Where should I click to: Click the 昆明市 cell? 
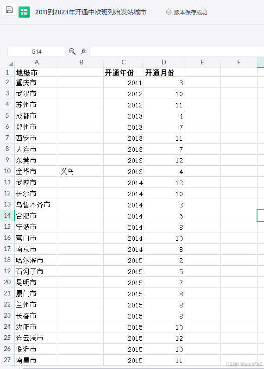point(37,282)
